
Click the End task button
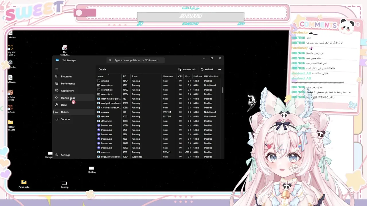[207, 69]
